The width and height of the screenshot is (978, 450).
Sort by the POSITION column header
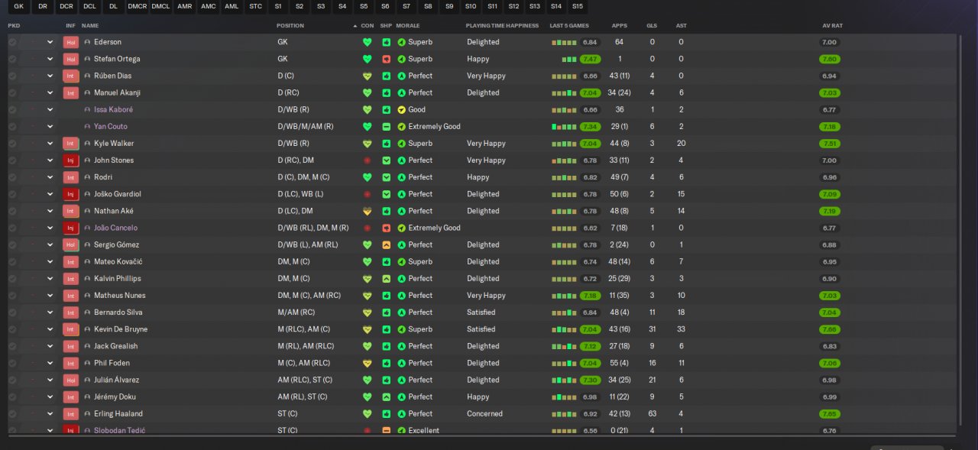(x=290, y=26)
